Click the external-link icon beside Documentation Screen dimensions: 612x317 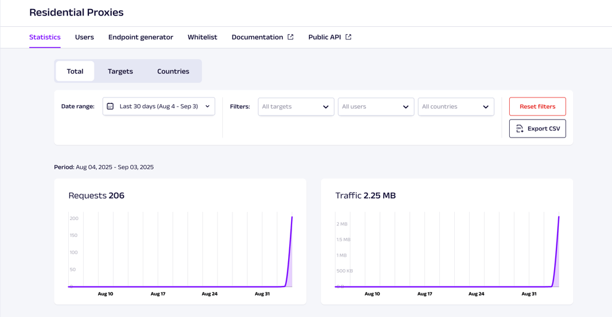coord(290,37)
